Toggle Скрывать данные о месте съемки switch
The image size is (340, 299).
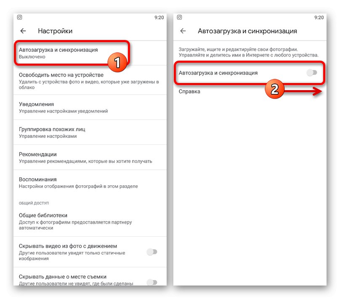[152, 282]
